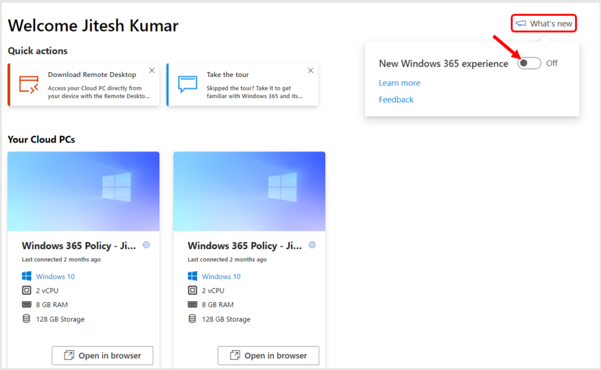Open the Learn more link

399,83
